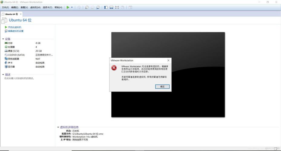Click 确定 button in the error dialog

click(x=162, y=86)
